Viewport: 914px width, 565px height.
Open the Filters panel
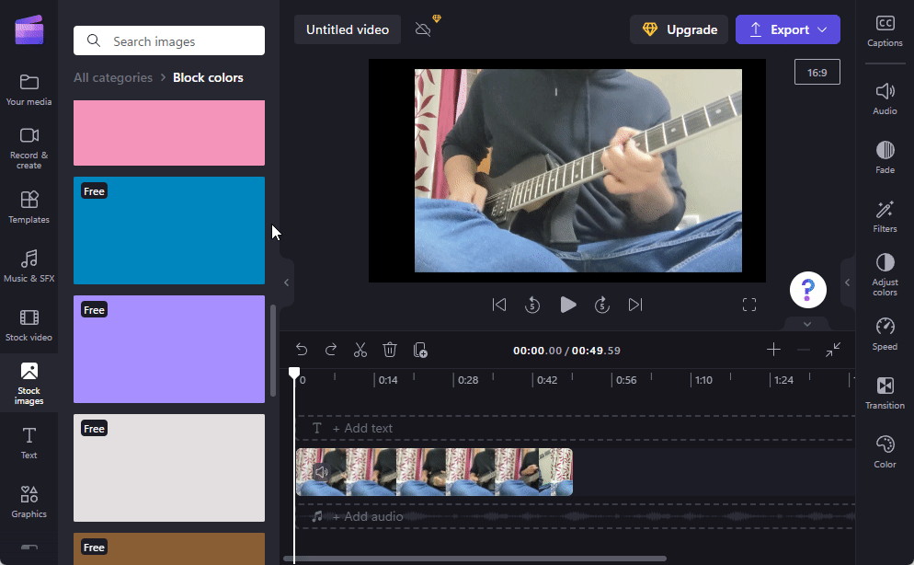pyautogui.click(x=885, y=216)
